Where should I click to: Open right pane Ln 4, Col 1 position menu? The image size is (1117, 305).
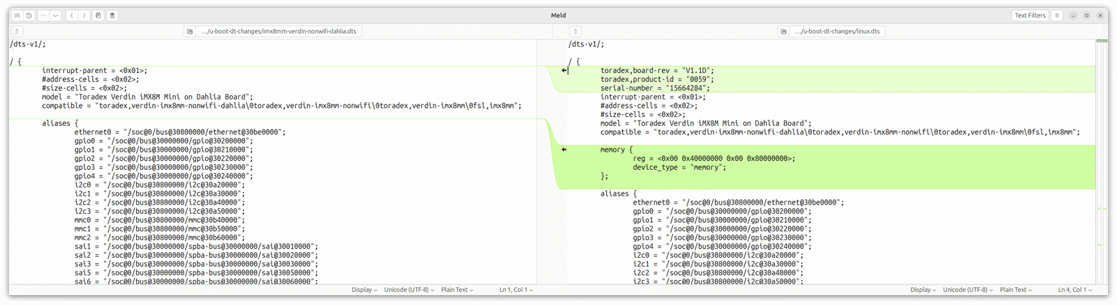pyautogui.click(x=1074, y=290)
